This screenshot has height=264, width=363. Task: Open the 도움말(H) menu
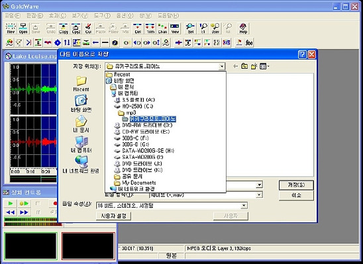click(168, 15)
